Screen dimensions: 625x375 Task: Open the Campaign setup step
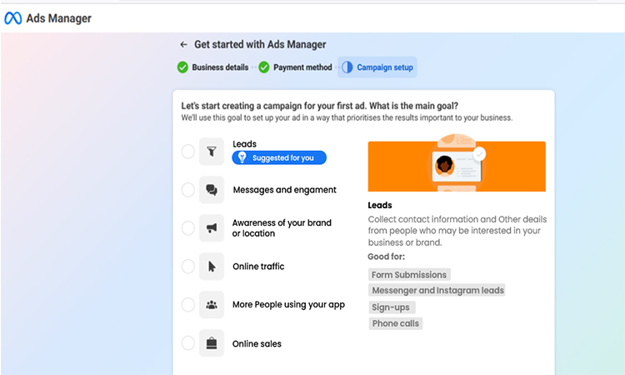(x=377, y=67)
